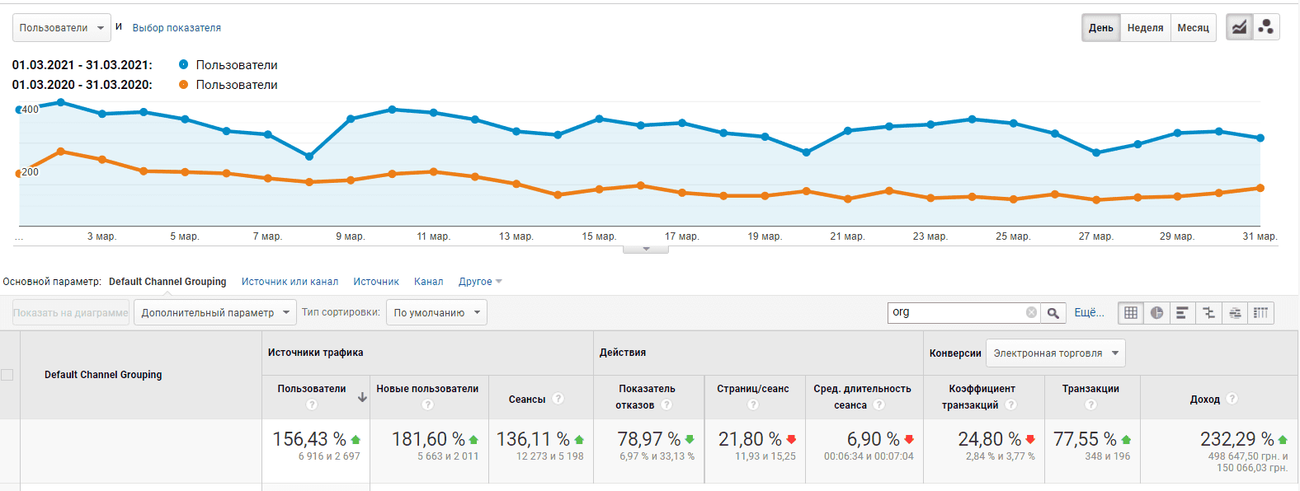The image size is (1300, 491).
Task: Select the data table view icon
Action: click(x=1131, y=313)
